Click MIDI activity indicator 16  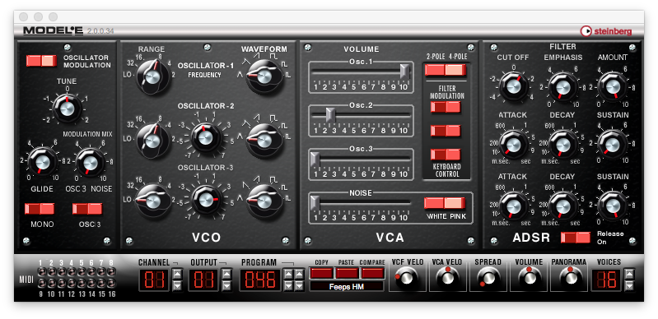coord(111,283)
